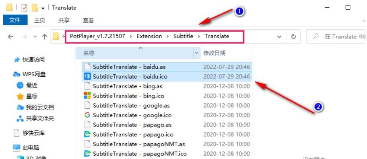The width and height of the screenshot is (367, 159).
Task: Click the 共享文件夹 share icon
Action: (20, 118)
